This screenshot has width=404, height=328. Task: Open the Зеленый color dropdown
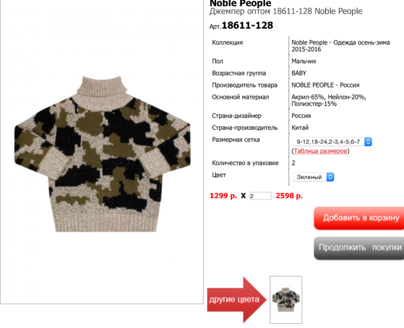[x=313, y=177]
